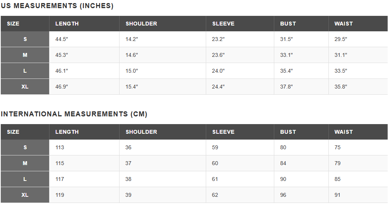Click the 14.6" shoulder cell

click(132, 55)
